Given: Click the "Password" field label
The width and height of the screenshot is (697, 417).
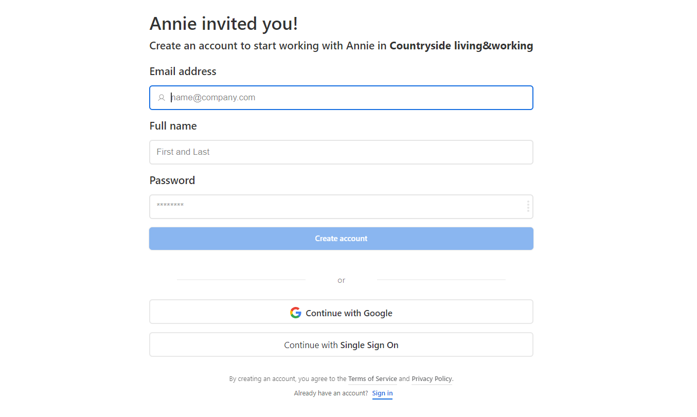Looking at the screenshot, I should tap(172, 180).
